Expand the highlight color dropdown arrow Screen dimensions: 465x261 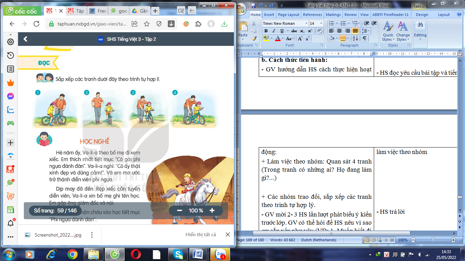(271, 38)
